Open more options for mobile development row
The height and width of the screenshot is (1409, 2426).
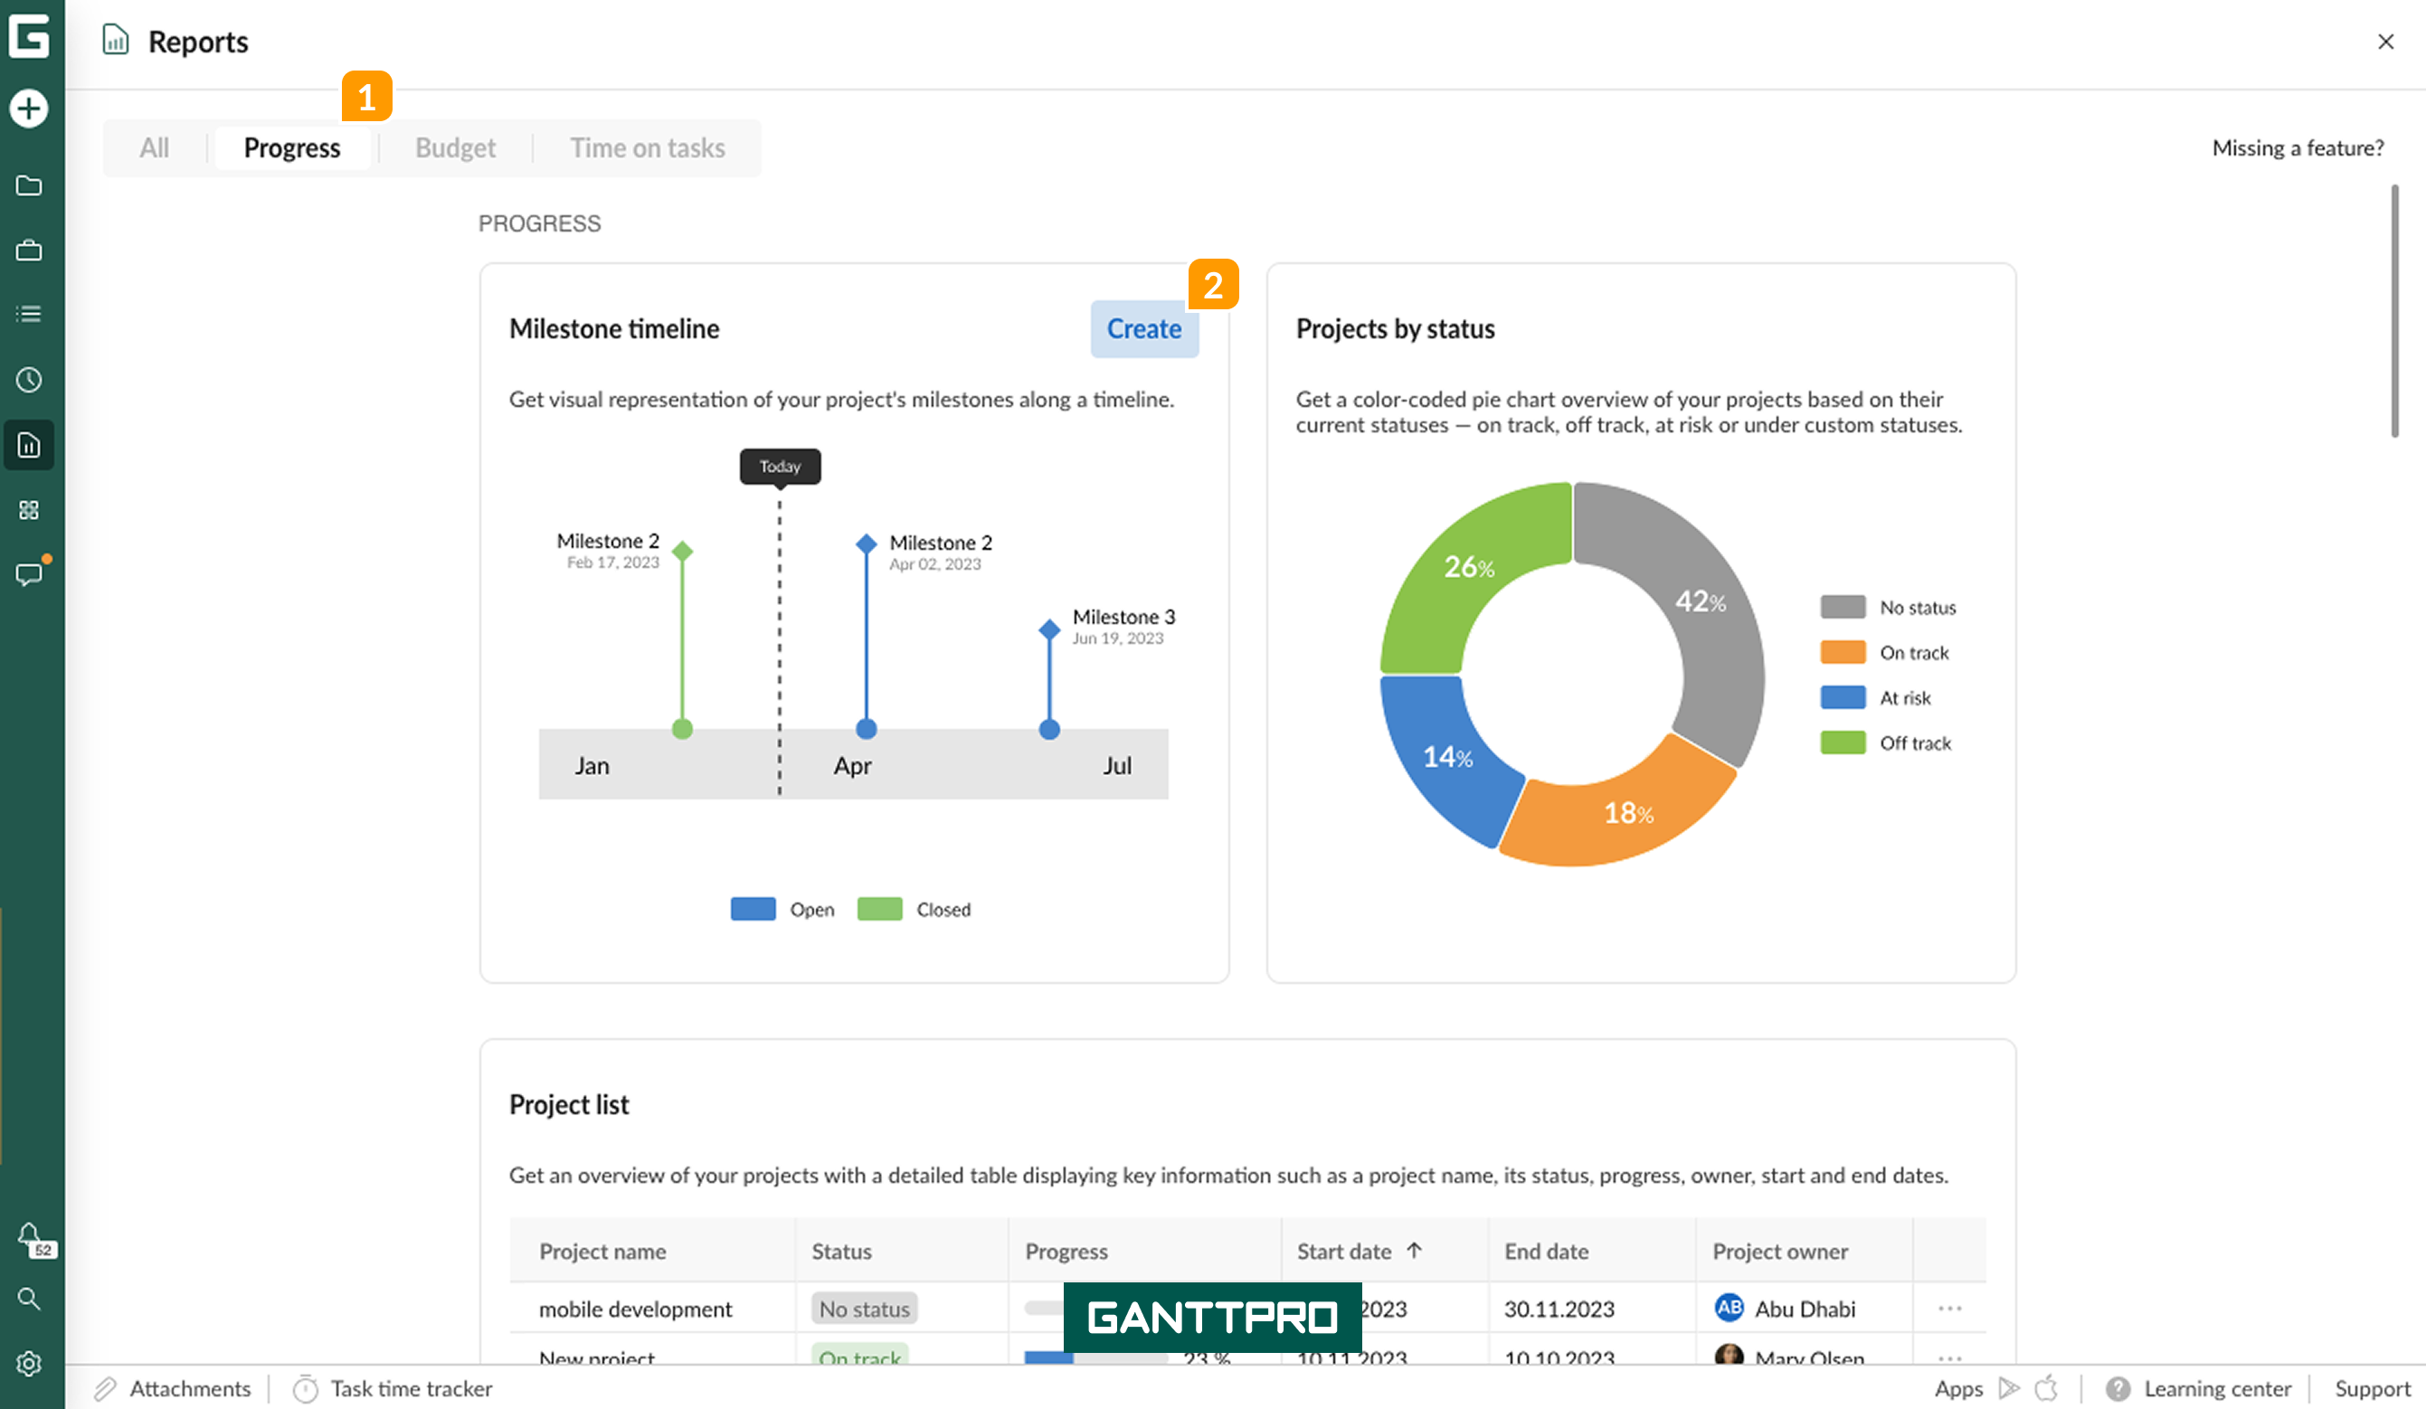(1949, 1309)
